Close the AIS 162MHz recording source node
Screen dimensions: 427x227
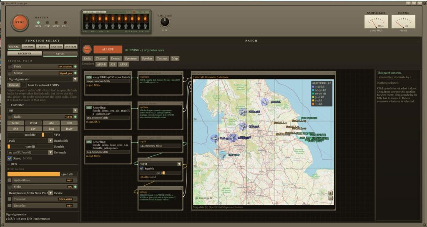tap(130, 104)
